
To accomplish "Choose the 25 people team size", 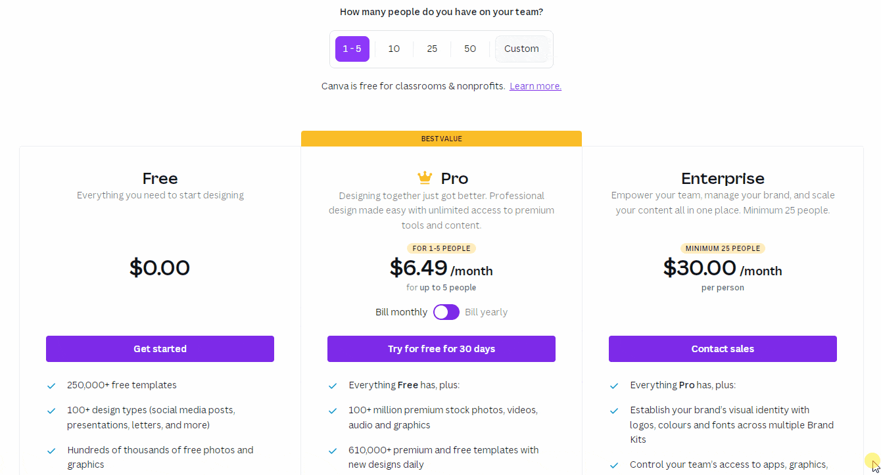I will (x=432, y=49).
